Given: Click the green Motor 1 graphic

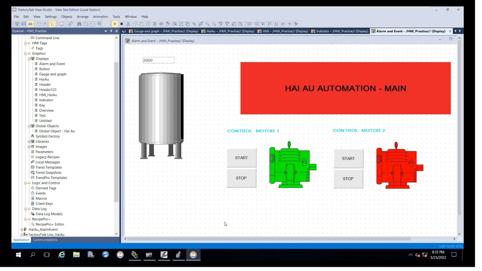Looking at the screenshot, I should point(293,164).
